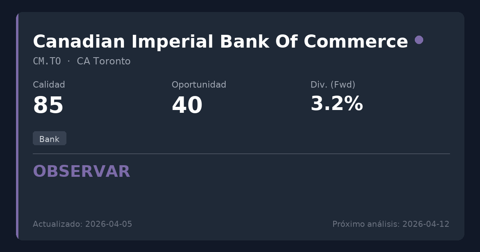Click the dot separator after CM.TO

(69, 61)
